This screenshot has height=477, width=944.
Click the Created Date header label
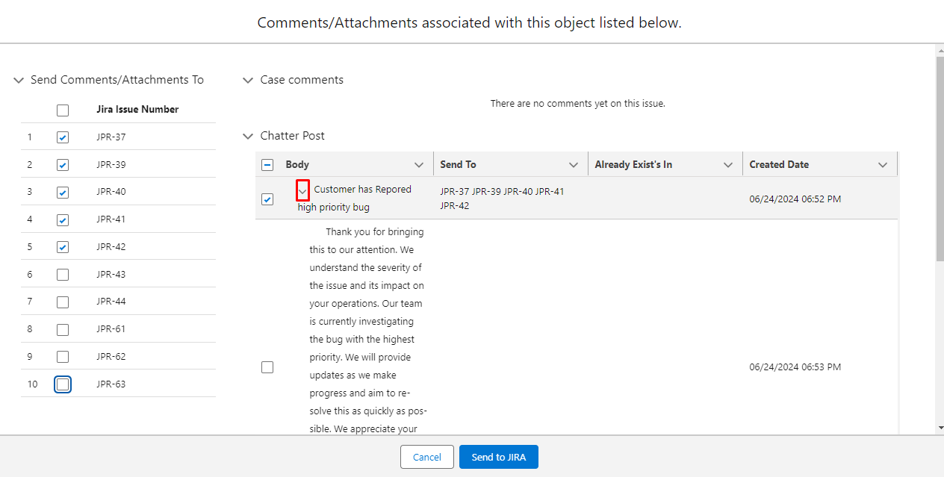point(779,165)
